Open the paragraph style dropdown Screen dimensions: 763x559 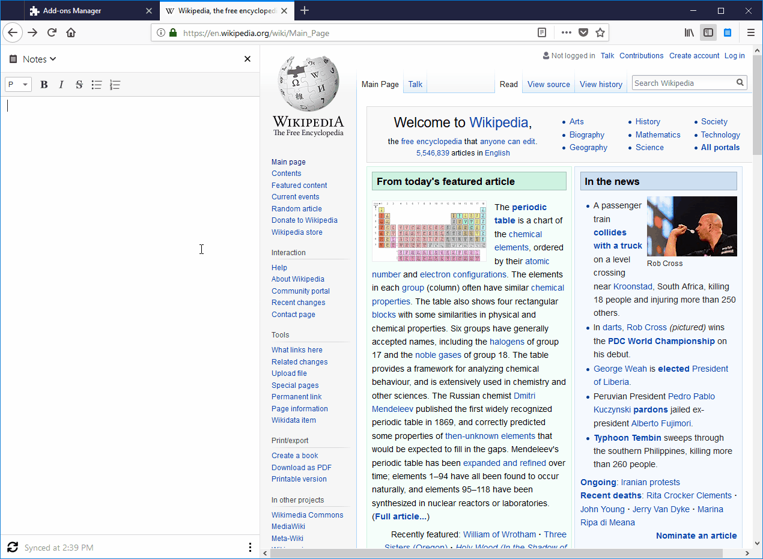[x=18, y=85]
